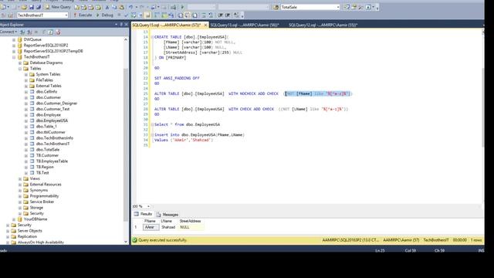Close the SQLQuery15.sql tab

[x=205, y=25]
